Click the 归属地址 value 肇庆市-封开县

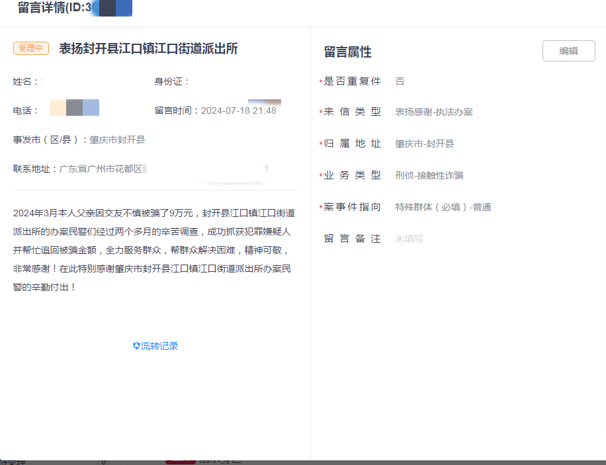(x=424, y=144)
